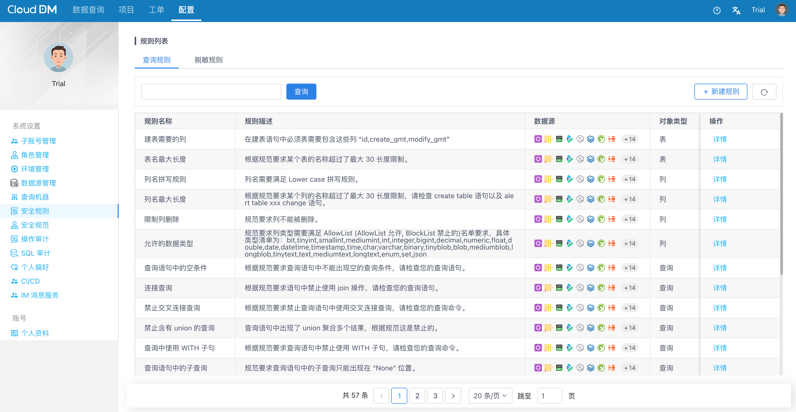
Task: Click the refresh rules icon button
Action: [764, 92]
